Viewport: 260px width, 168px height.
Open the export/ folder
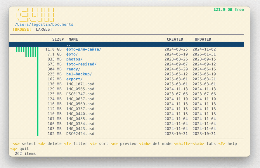coord(74,79)
